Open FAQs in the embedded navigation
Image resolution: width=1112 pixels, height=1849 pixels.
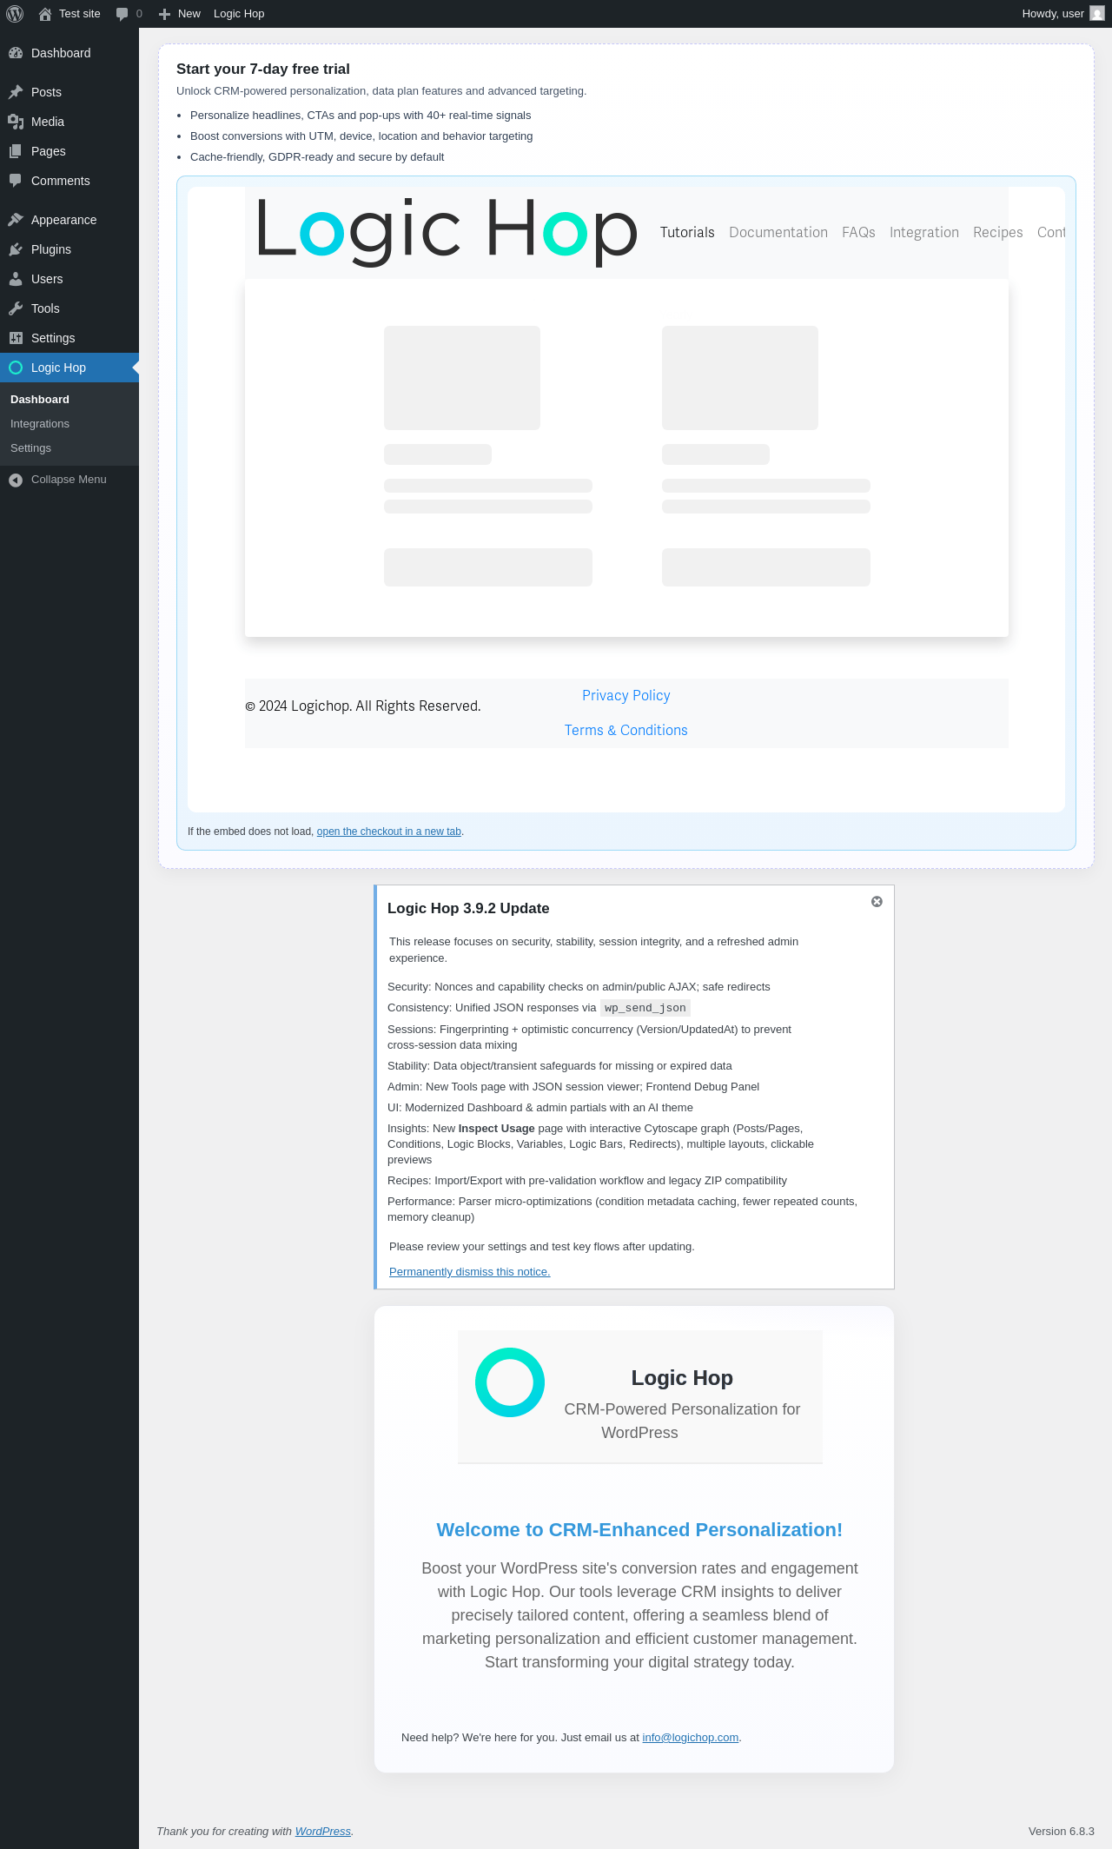[x=858, y=232]
